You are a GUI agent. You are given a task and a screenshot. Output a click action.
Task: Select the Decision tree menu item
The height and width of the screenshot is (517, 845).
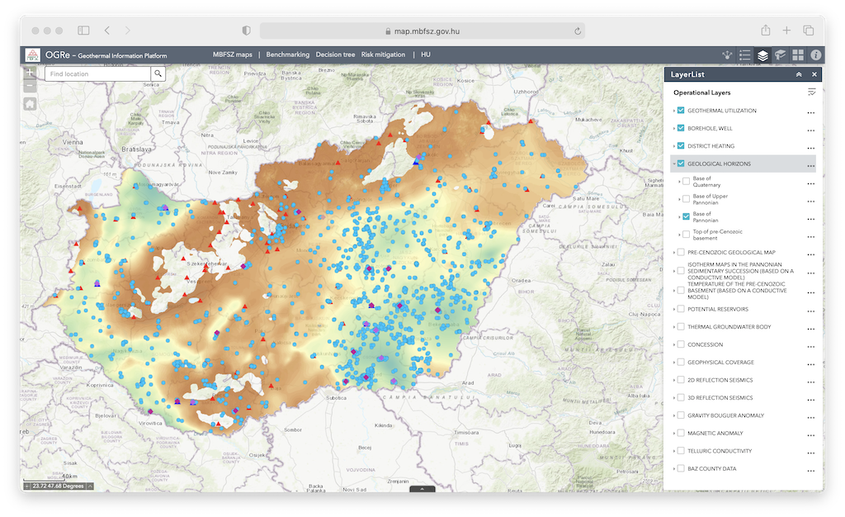coord(335,55)
